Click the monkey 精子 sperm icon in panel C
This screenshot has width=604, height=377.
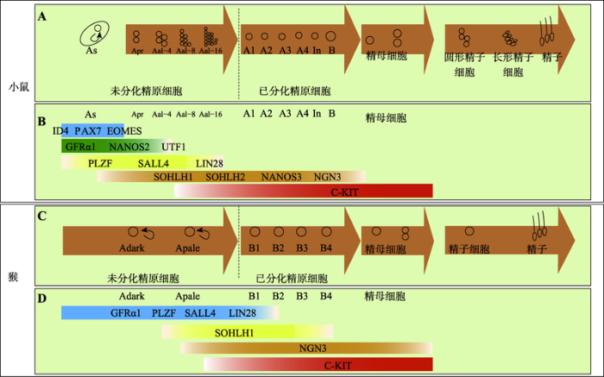click(539, 226)
